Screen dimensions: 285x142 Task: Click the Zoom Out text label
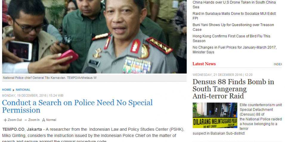(15, 120)
